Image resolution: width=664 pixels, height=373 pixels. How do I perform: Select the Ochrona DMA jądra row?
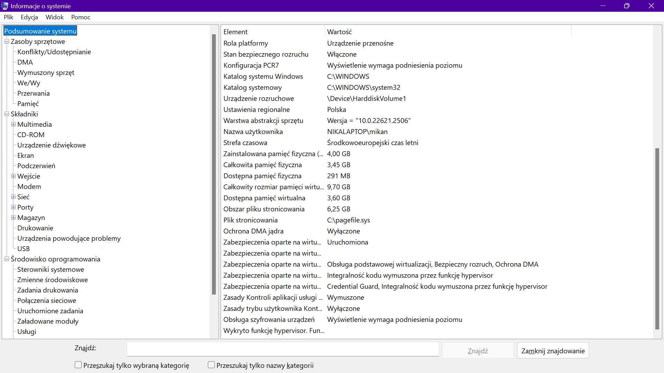[396, 231]
